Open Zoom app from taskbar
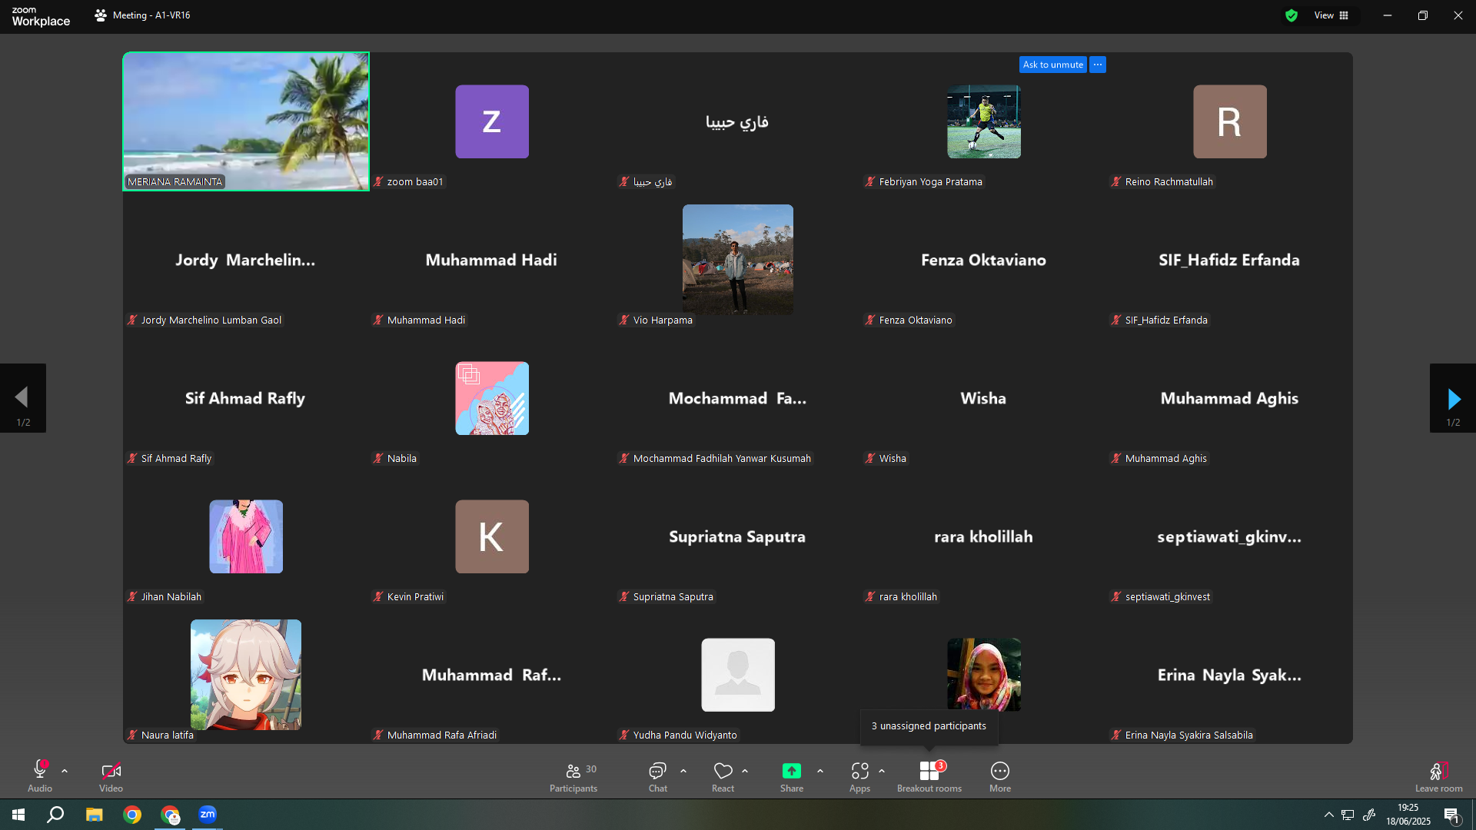Screen dimensions: 1476x830 208,815
